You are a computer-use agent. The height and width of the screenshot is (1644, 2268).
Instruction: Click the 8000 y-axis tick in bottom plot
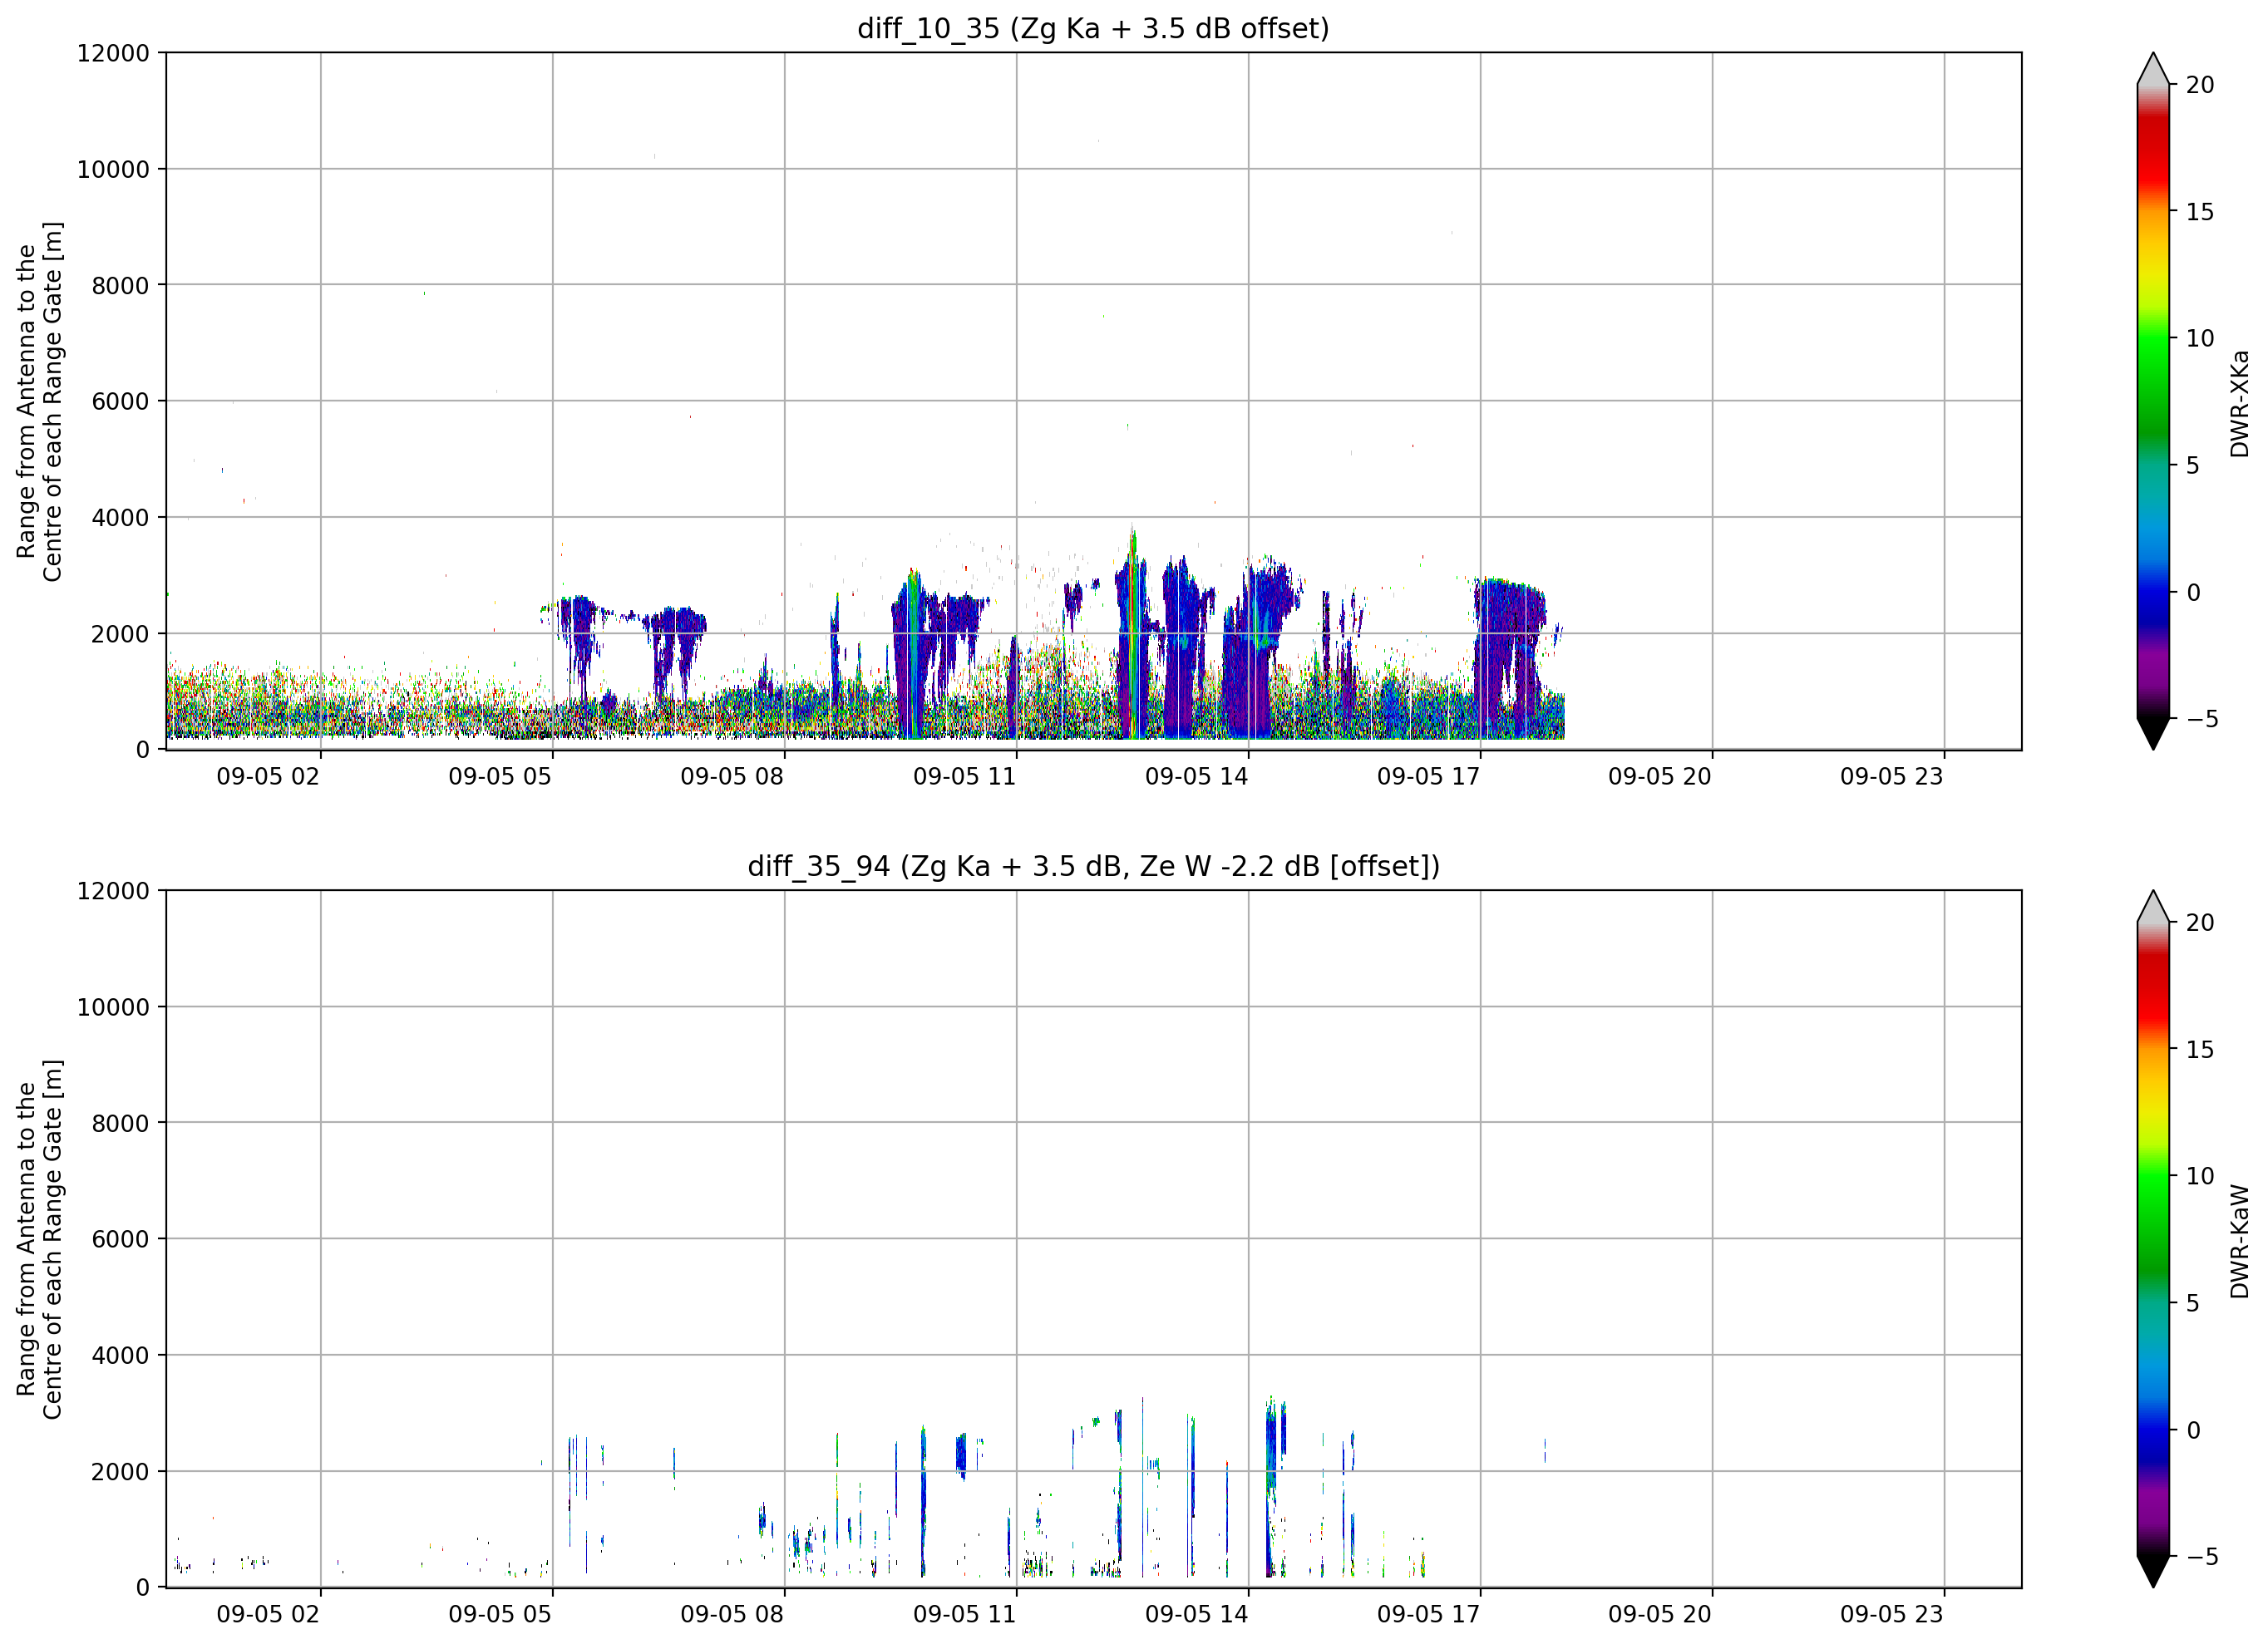[x=120, y=1123]
